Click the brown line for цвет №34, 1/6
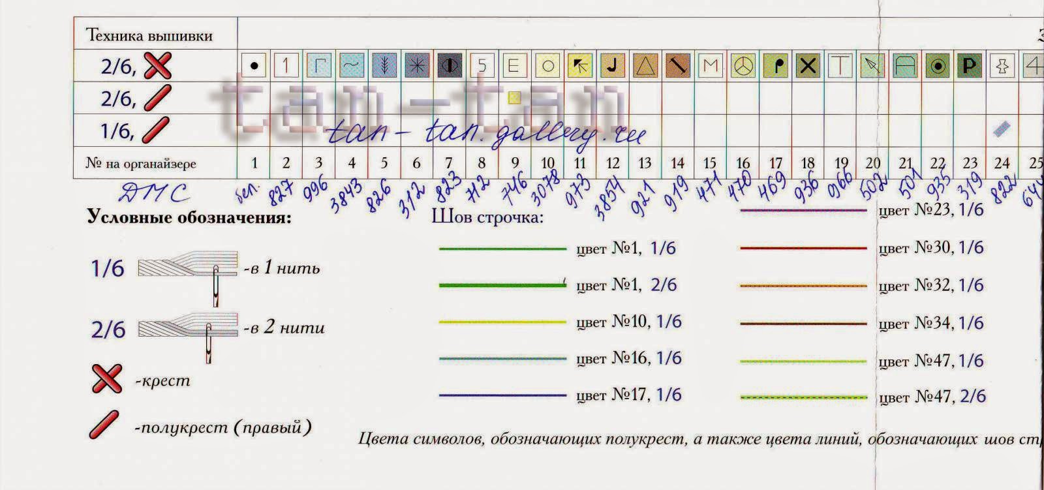Viewport: 1044px width, 490px height. [803, 324]
